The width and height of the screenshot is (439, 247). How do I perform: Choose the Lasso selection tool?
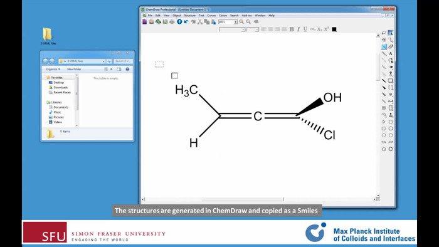(x=384, y=33)
